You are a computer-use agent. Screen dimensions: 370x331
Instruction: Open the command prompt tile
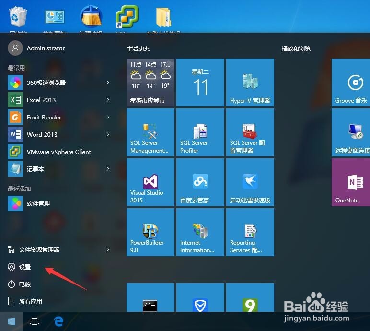tap(150, 297)
